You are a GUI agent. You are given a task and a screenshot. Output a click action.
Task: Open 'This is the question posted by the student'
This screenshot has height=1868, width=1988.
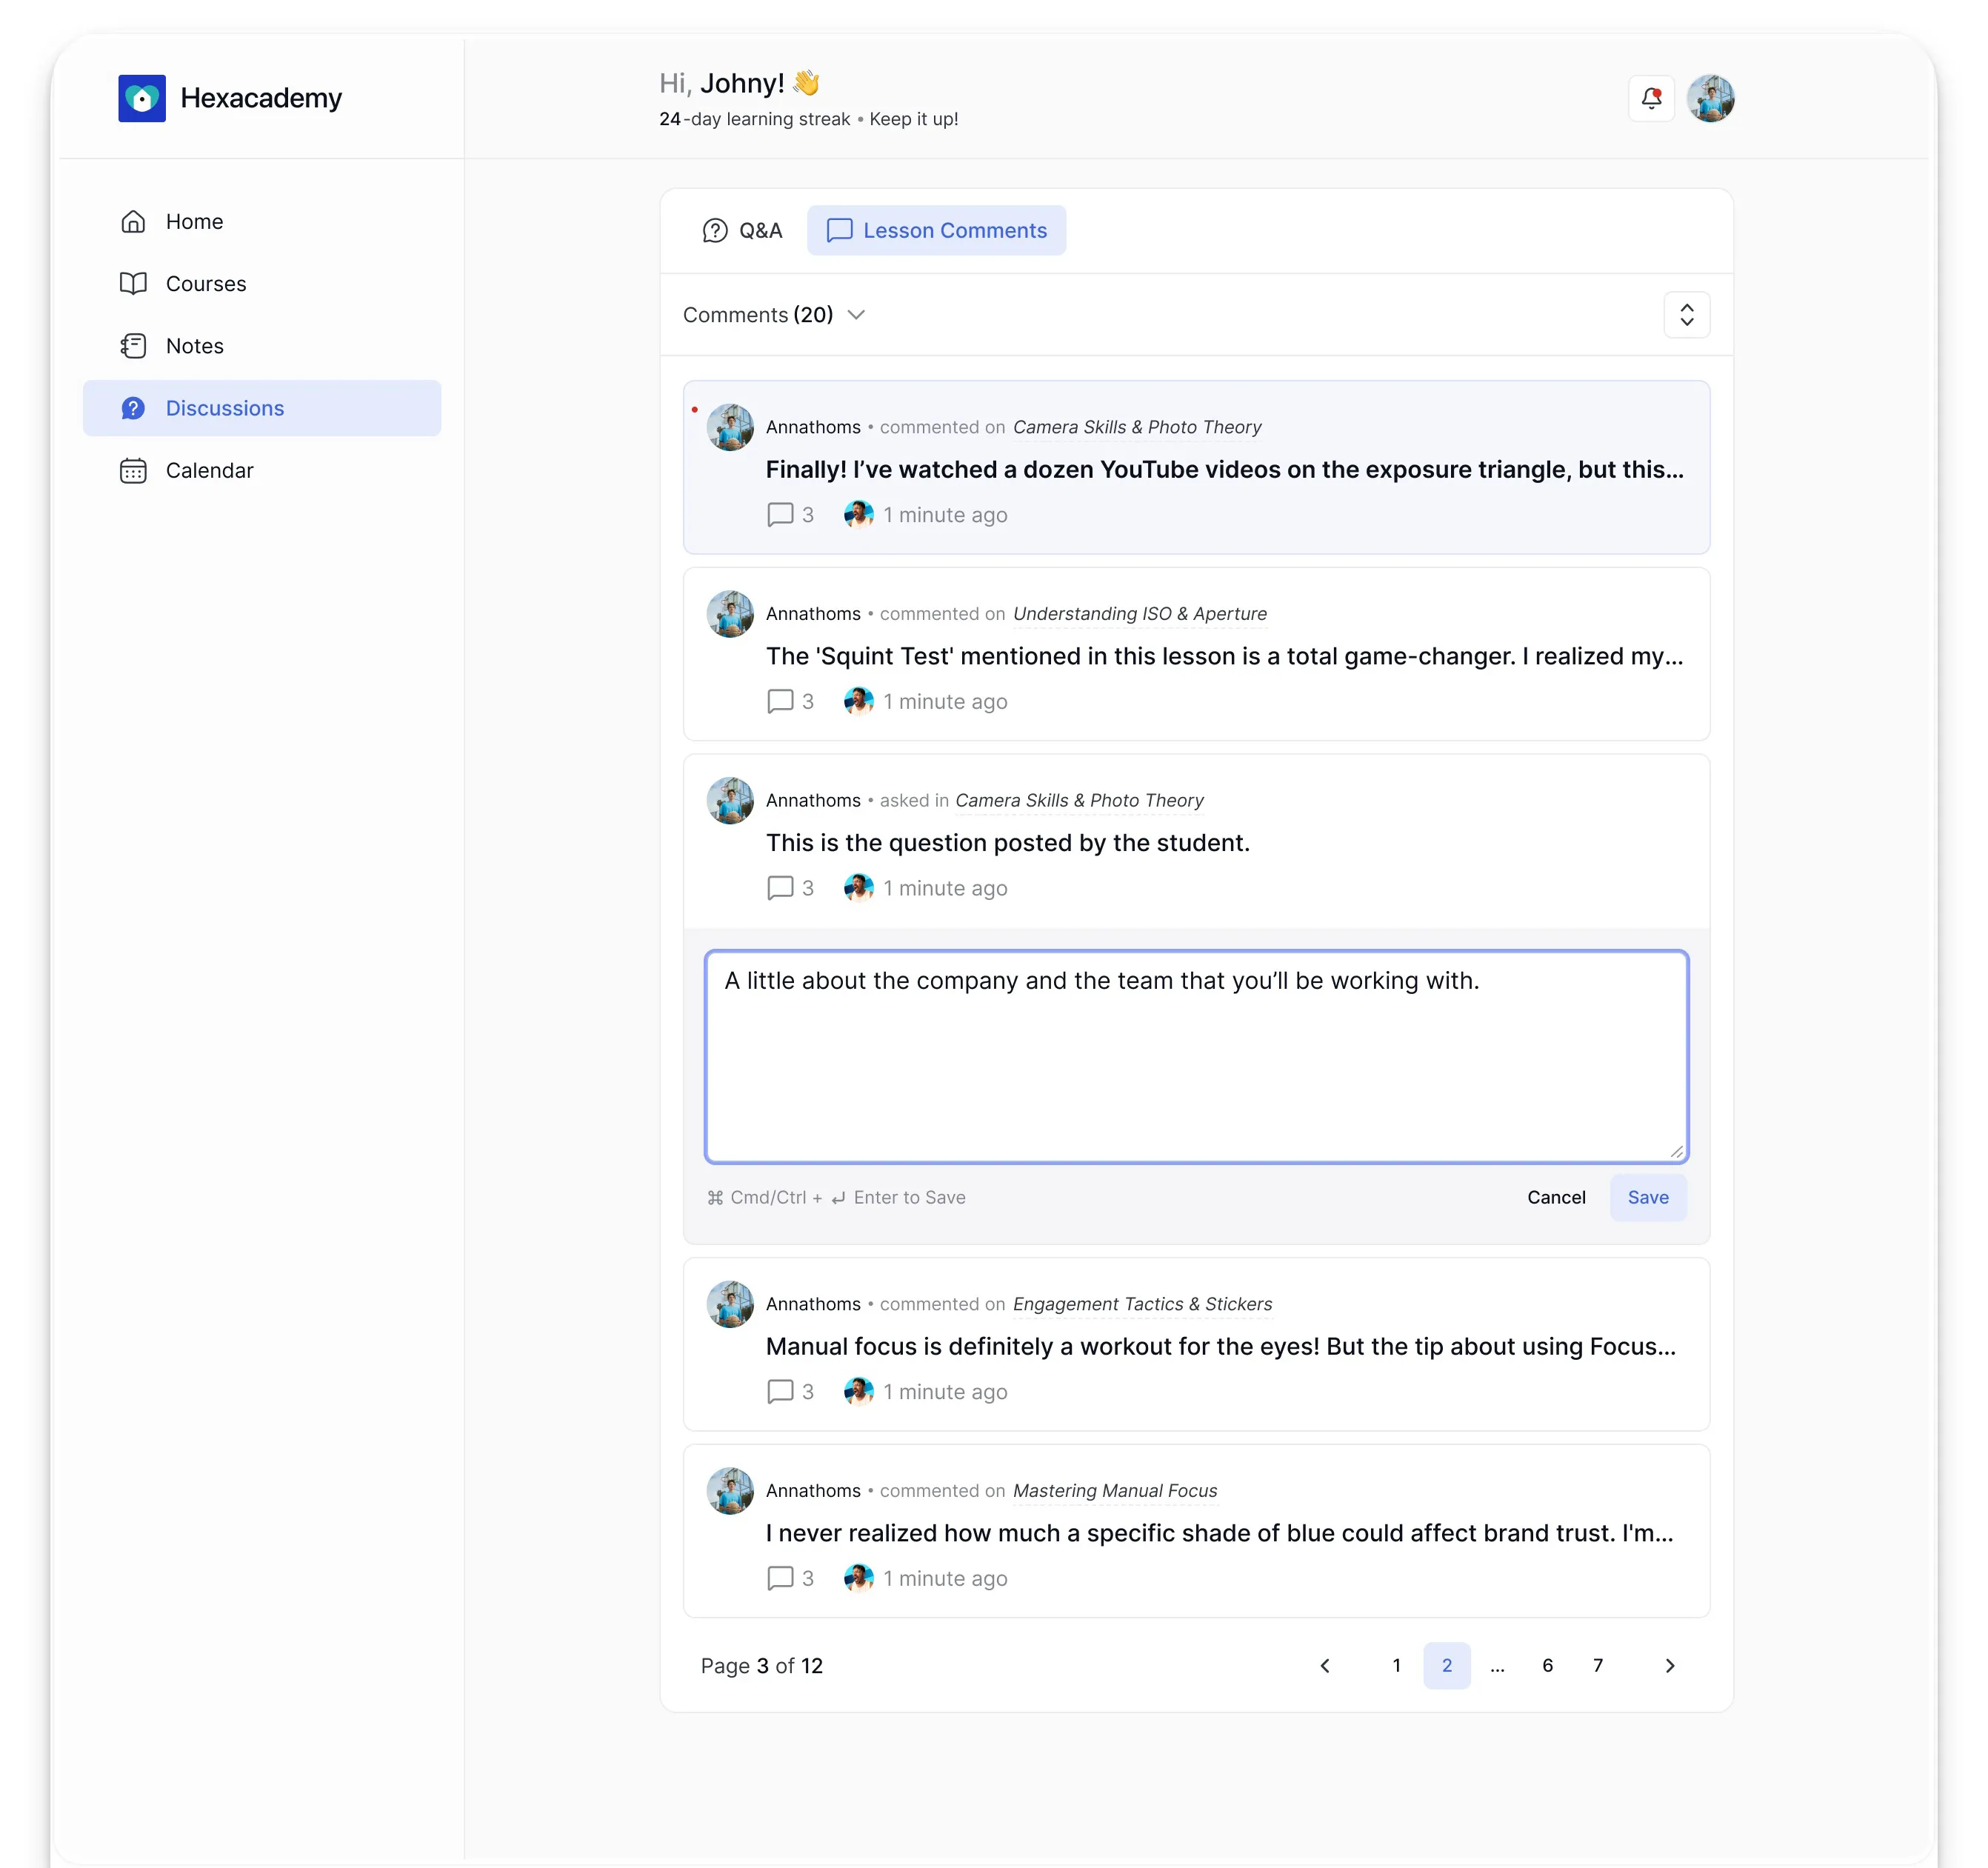coord(1008,842)
